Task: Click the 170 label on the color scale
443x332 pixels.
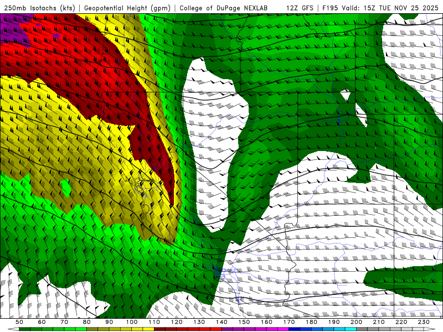Action: [289, 322]
